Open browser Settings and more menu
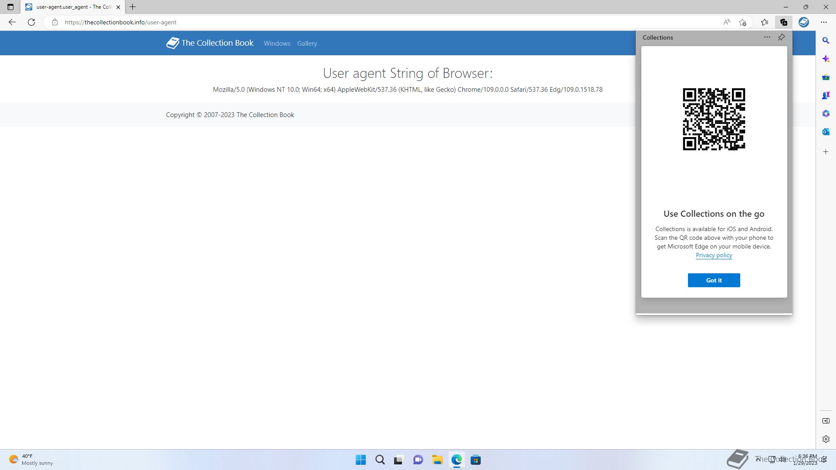The height and width of the screenshot is (470, 836). (x=824, y=22)
